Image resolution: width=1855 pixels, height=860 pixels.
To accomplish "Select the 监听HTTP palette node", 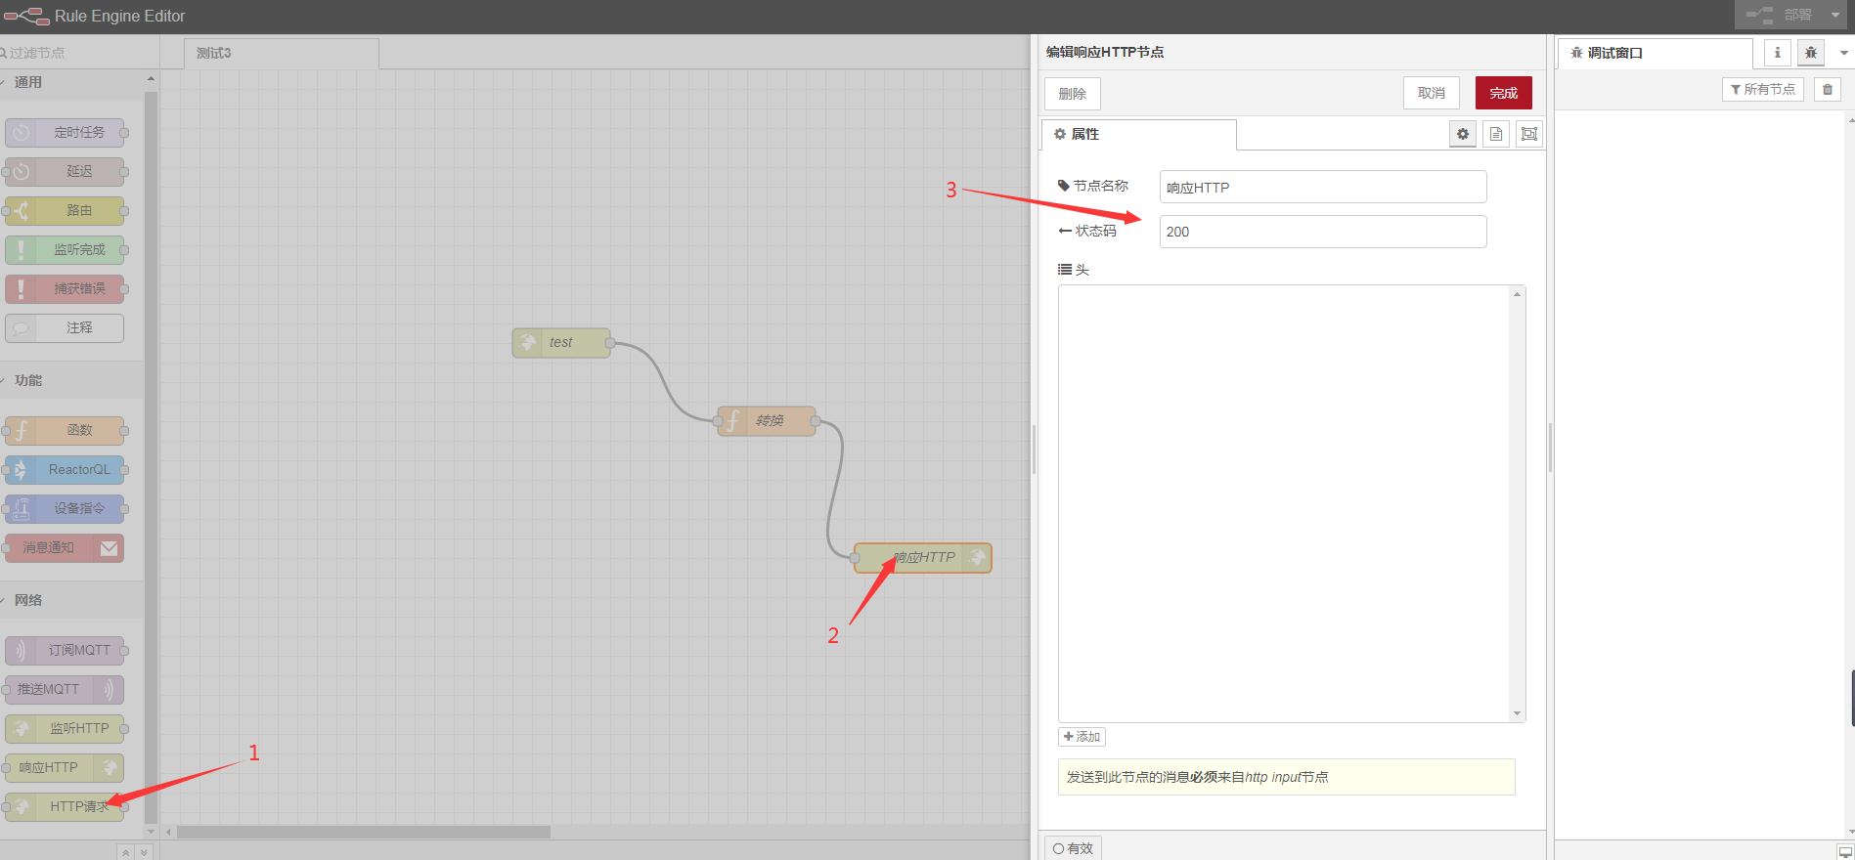I will click(x=66, y=729).
